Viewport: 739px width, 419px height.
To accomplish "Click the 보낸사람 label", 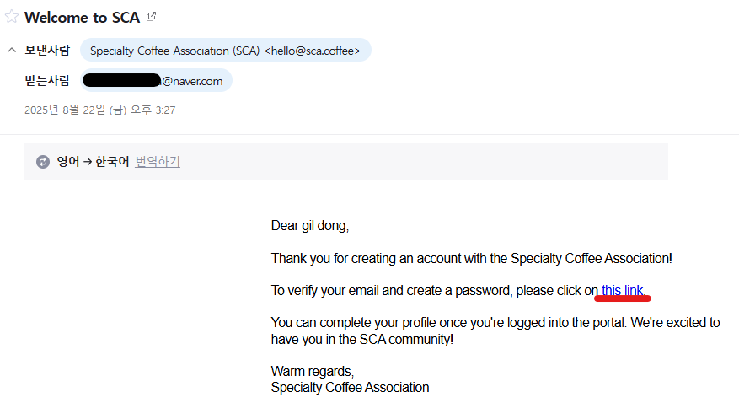I will pos(47,51).
